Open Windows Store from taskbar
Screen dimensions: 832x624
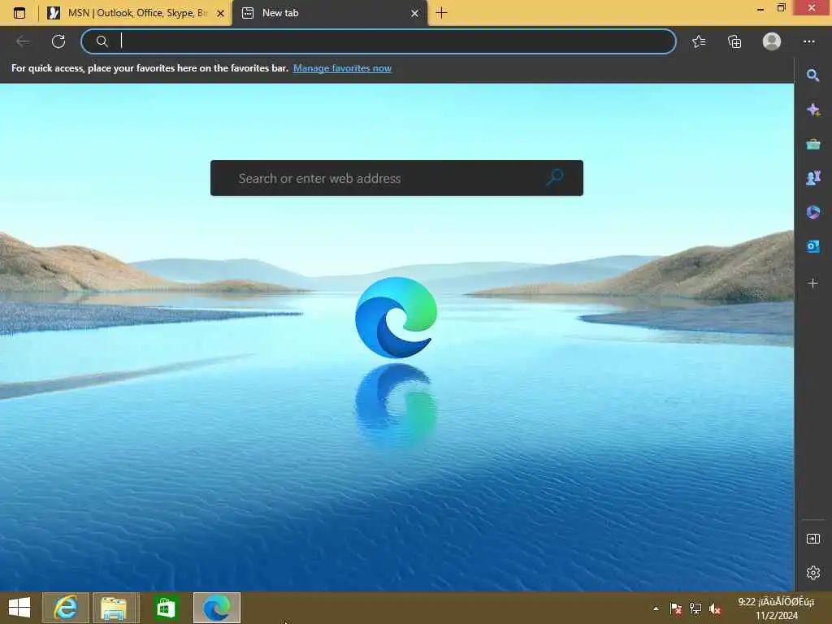(x=166, y=608)
